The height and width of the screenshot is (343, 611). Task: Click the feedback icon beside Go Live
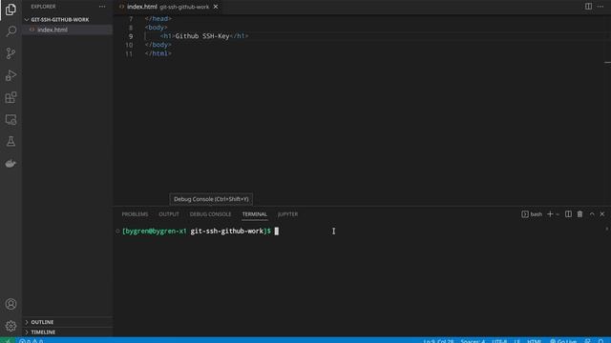[x=588, y=341]
